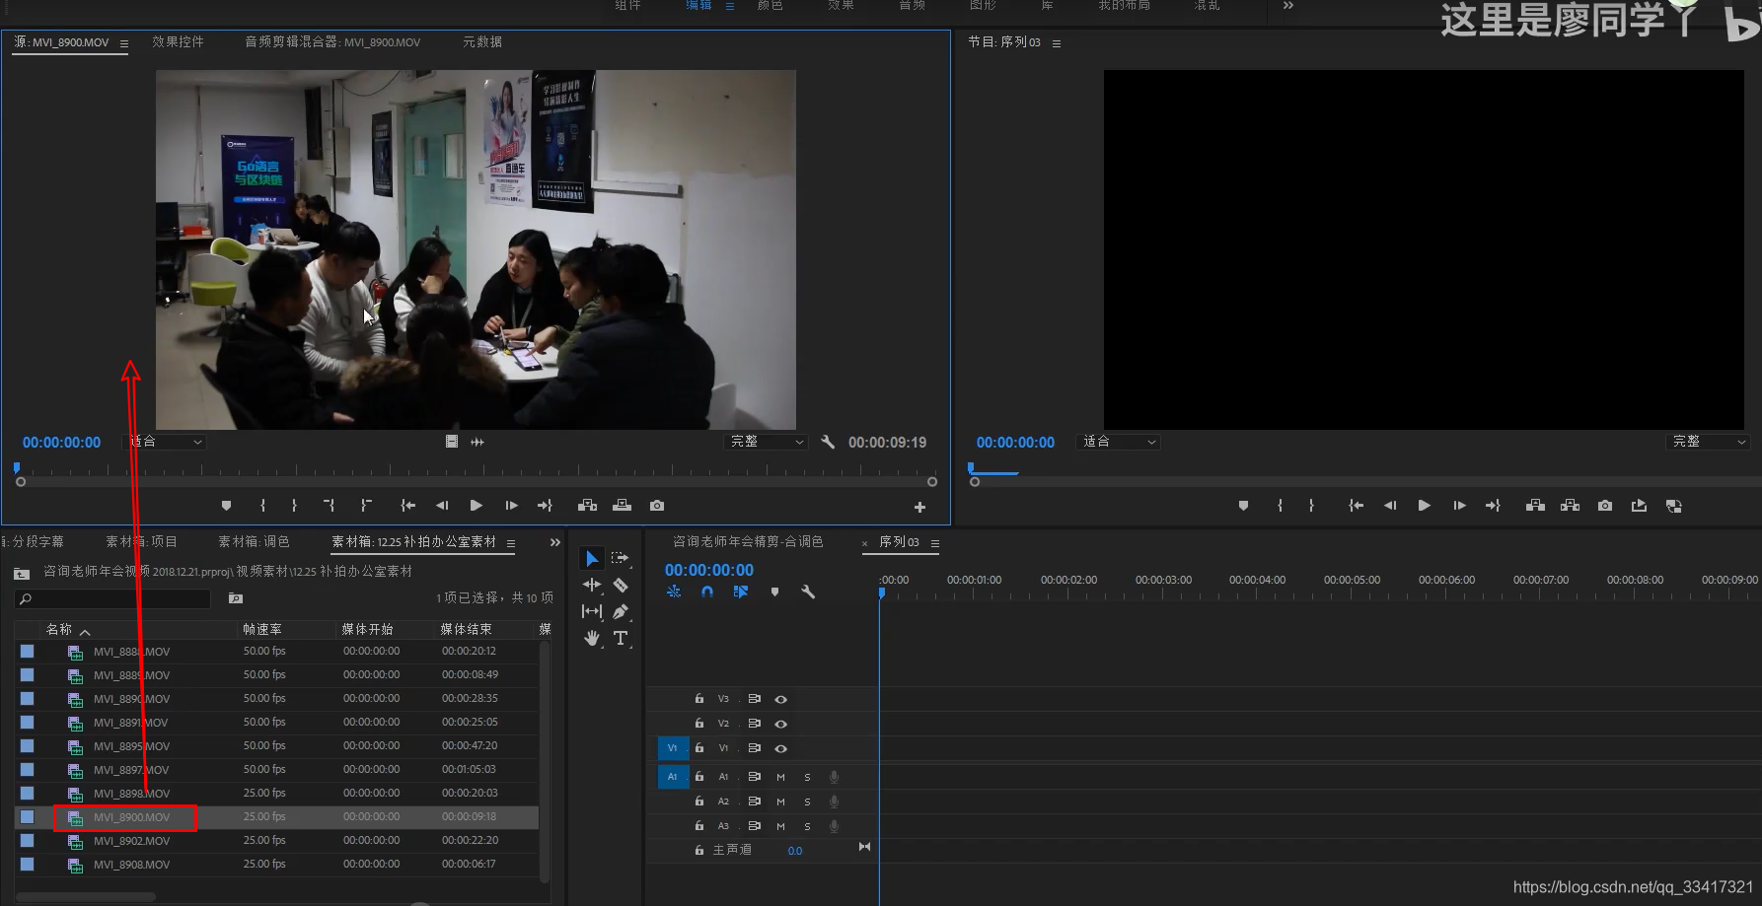Switch to 咨询老师年会精剪-合调色 sequence tab
Screen dimensions: 1762x906
748,542
